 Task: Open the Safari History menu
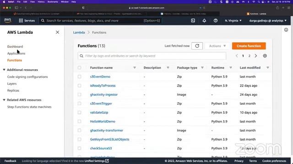point(41,2)
